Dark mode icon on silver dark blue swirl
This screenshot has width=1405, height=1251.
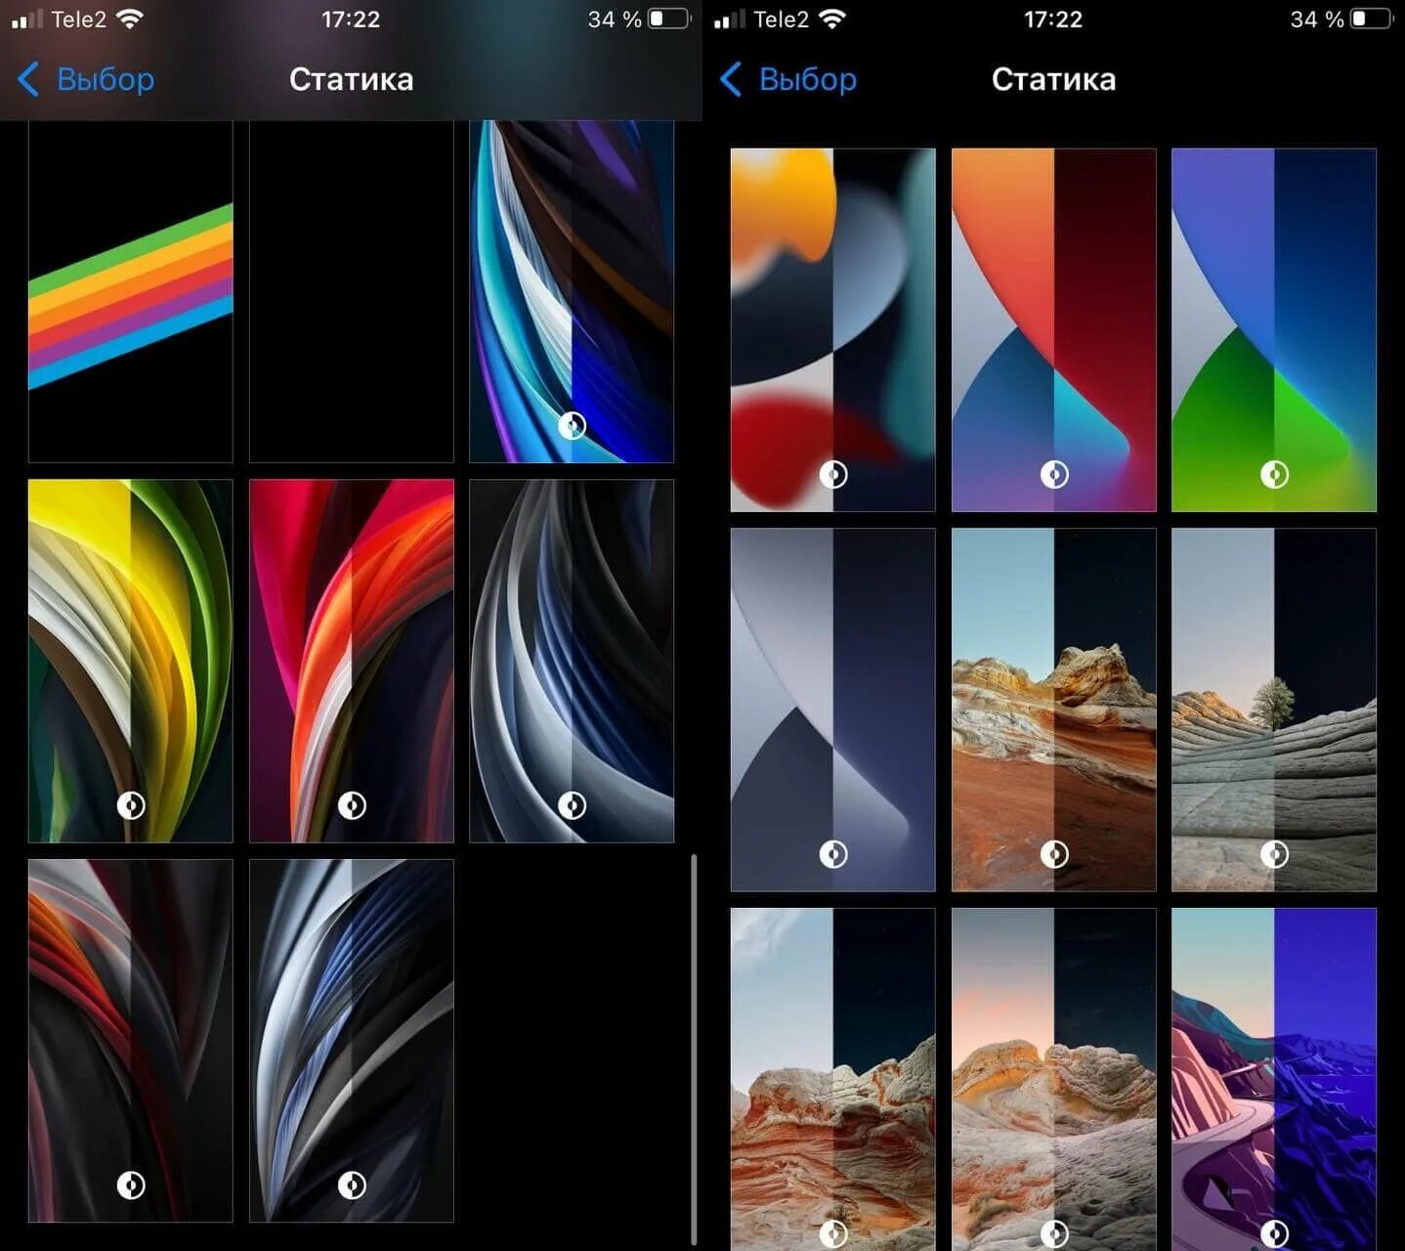pos(572,805)
